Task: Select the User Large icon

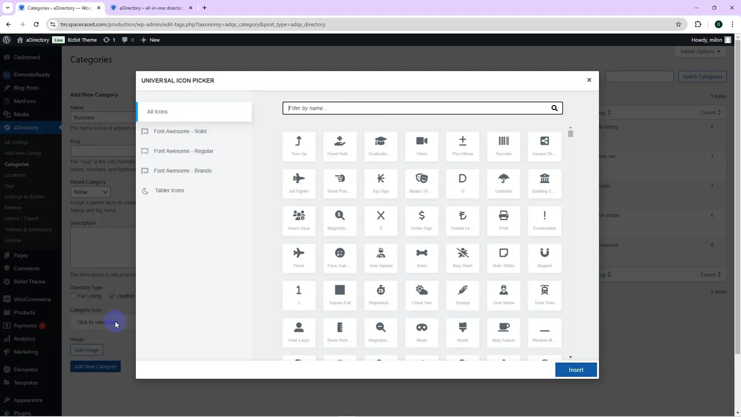Action: point(299,333)
